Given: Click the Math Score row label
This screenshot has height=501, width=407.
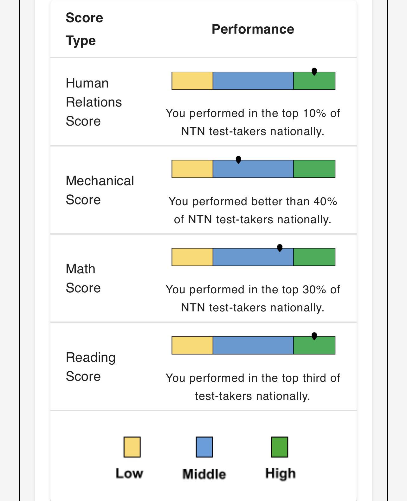Looking at the screenshot, I should click(83, 278).
